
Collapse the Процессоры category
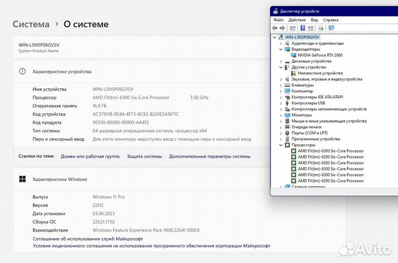(281, 145)
